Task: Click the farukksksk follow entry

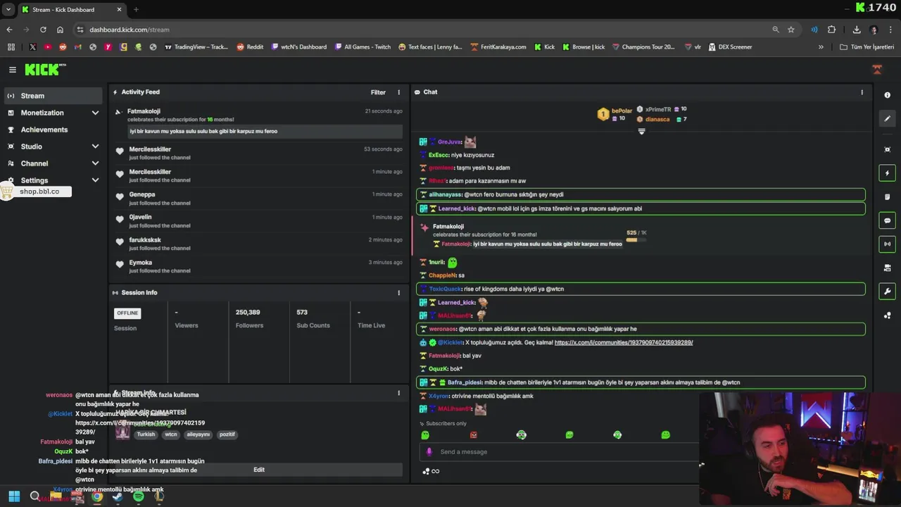Action: [259, 244]
